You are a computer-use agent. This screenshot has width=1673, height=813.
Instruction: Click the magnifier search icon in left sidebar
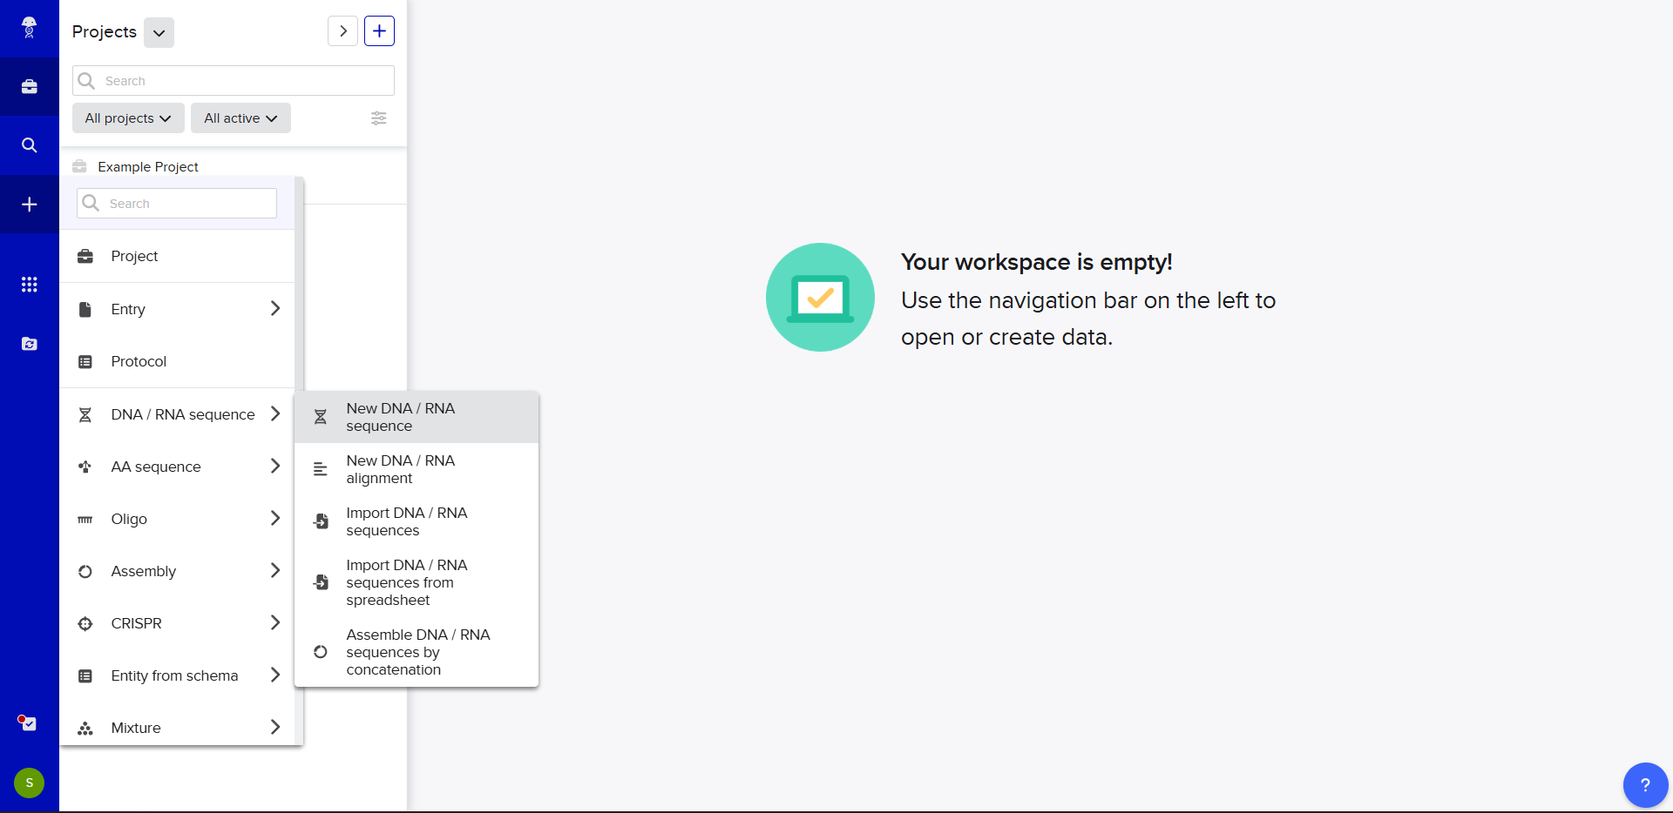29,145
